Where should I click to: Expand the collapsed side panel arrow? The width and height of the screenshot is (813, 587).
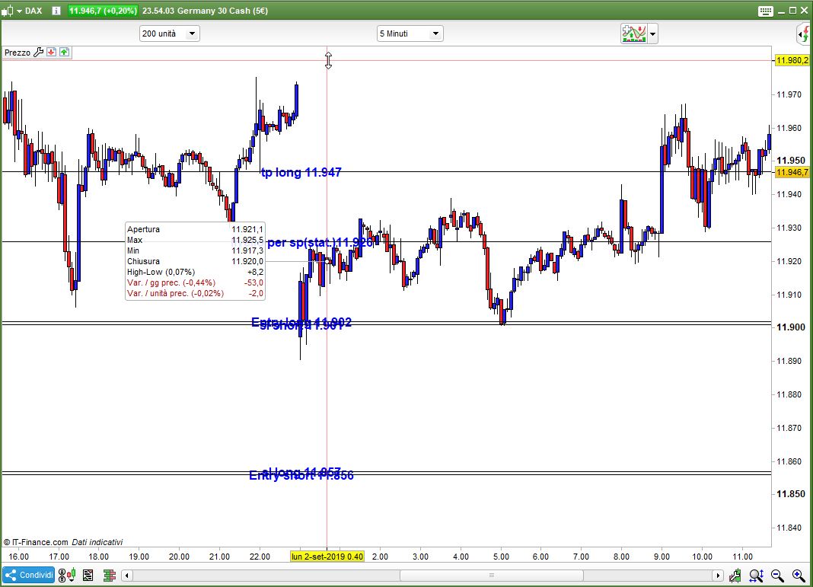coord(804,35)
